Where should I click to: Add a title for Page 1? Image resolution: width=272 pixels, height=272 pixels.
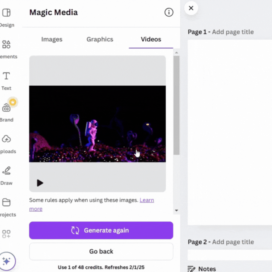tap(233, 32)
